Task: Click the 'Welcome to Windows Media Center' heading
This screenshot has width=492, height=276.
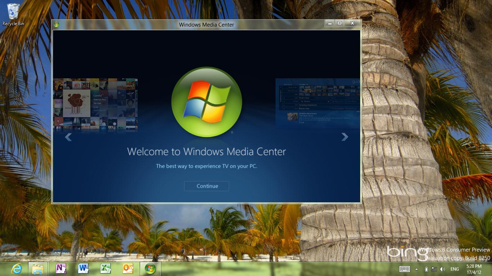Action: tap(206, 152)
